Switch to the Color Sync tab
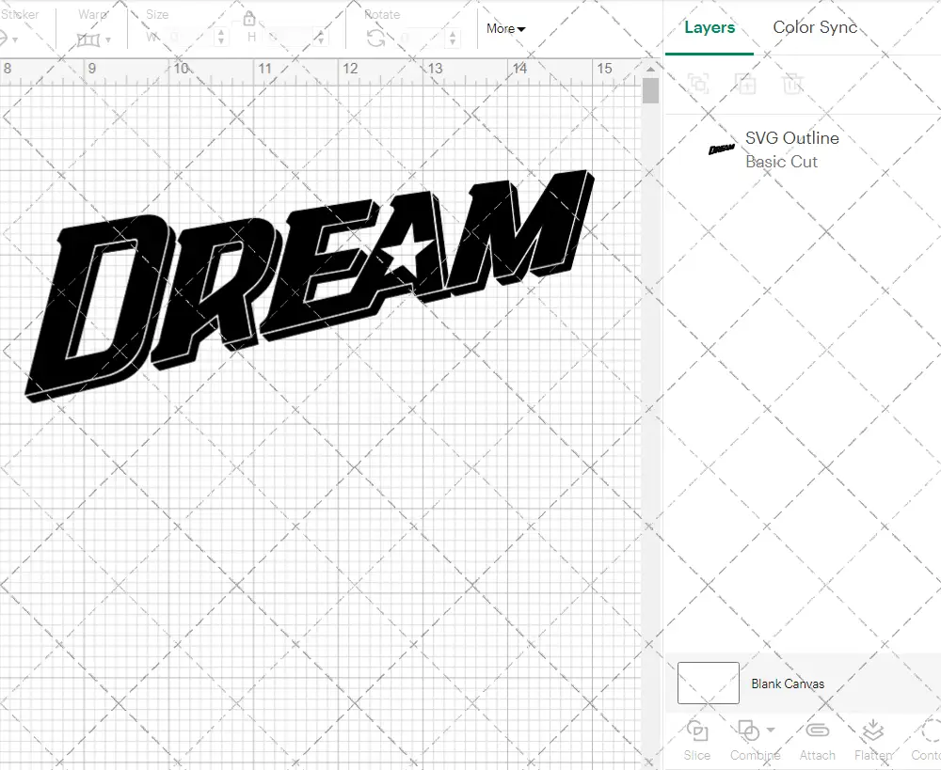 point(815,27)
